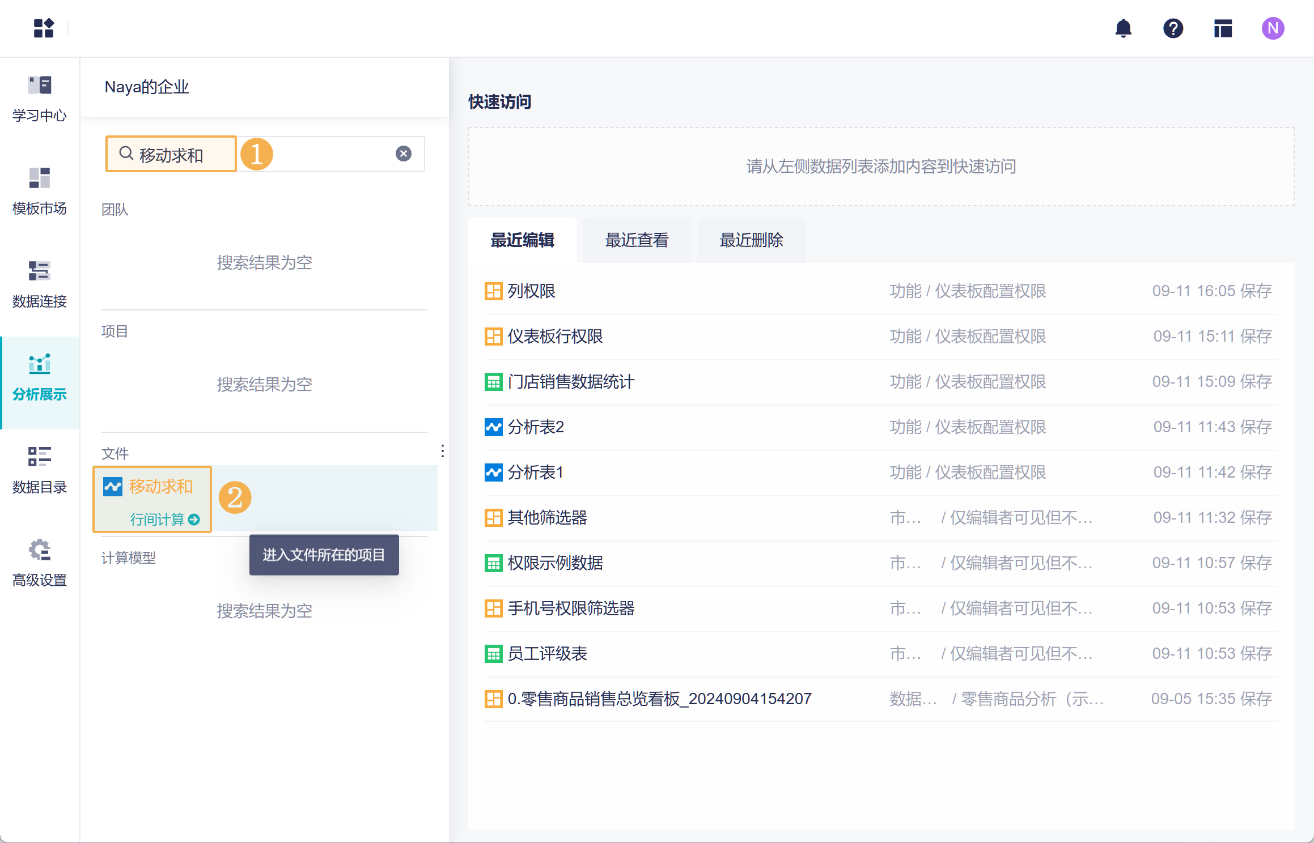This screenshot has height=843, width=1314.
Task: Click the notification bell icon
Action: click(x=1123, y=28)
